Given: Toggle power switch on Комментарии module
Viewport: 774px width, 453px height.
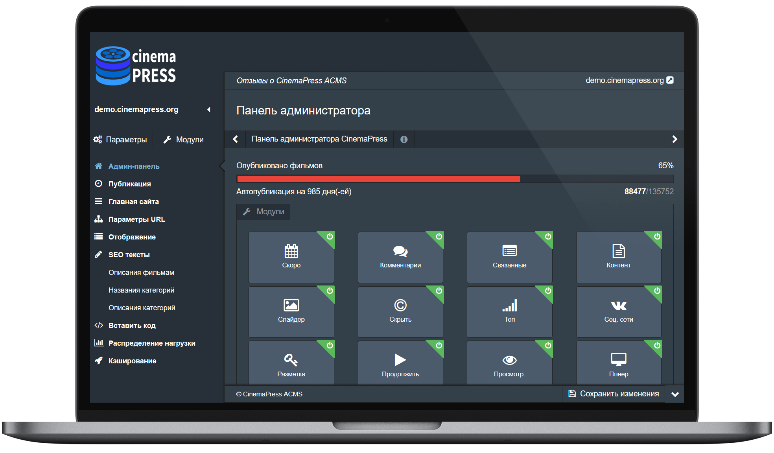Looking at the screenshot, I should (x=439, y=236).
